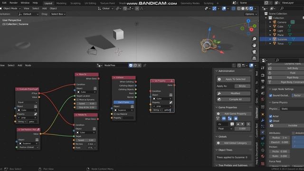Toggle camera view icon in viewport
Image resolution: width=304 pixels, height=171 pixels.
coord(254,52)
